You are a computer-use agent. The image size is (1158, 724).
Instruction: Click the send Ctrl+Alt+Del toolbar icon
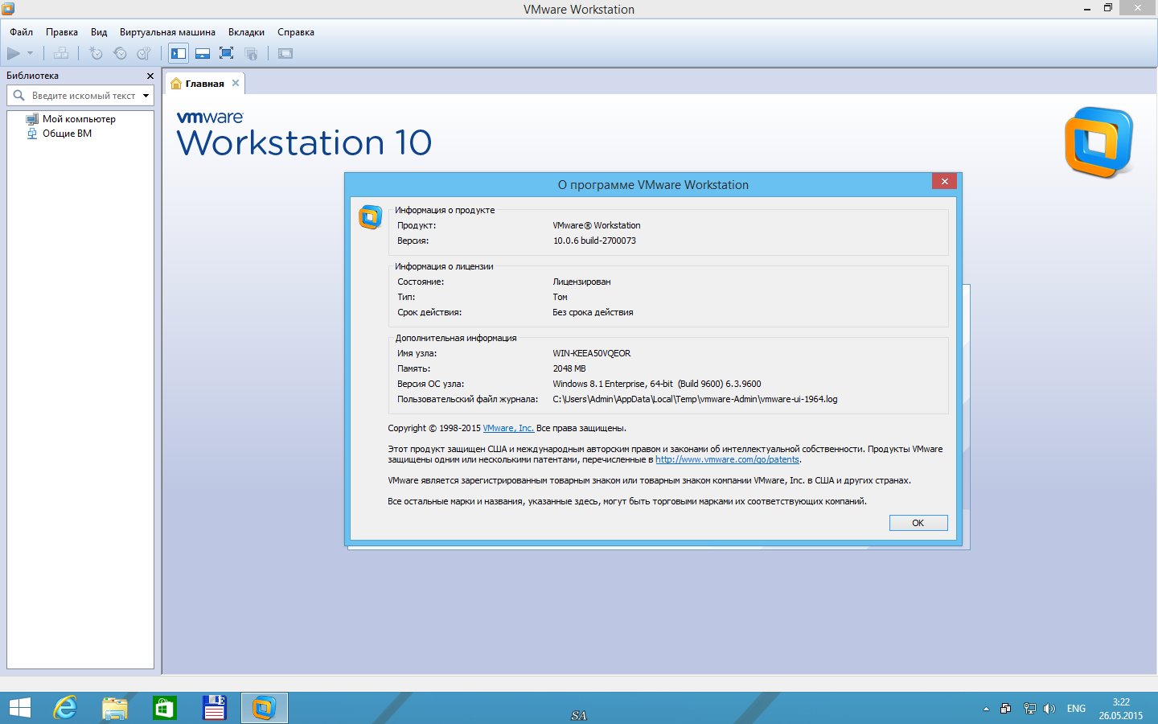pyautogui.click(x=61, y=53)
